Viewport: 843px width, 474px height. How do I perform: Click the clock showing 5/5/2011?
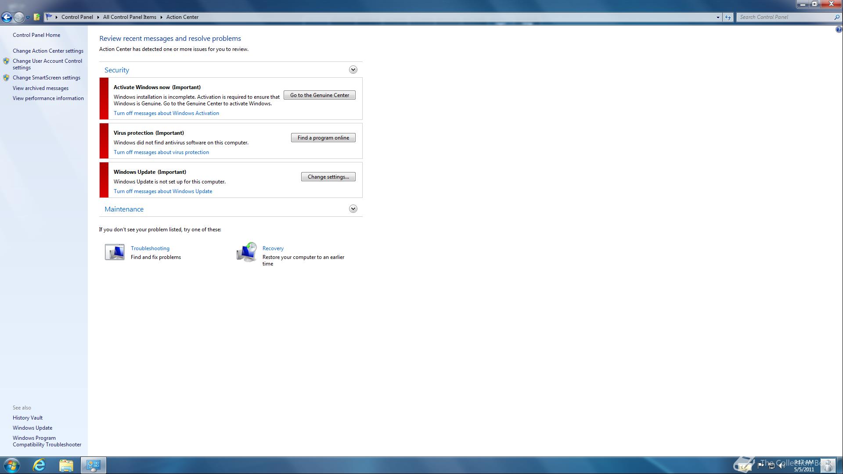pyautogui.click(x=804, y=466)
